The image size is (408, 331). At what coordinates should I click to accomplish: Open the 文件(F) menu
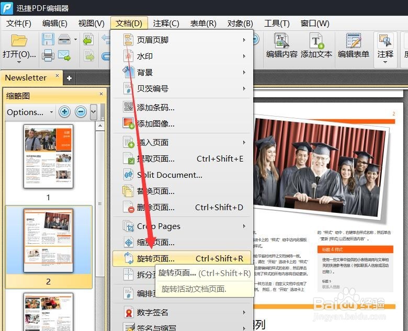18,24
